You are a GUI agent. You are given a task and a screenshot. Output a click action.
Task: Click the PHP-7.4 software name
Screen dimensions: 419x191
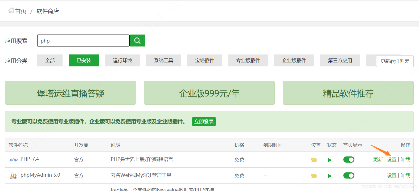click(x=30, y=159)
